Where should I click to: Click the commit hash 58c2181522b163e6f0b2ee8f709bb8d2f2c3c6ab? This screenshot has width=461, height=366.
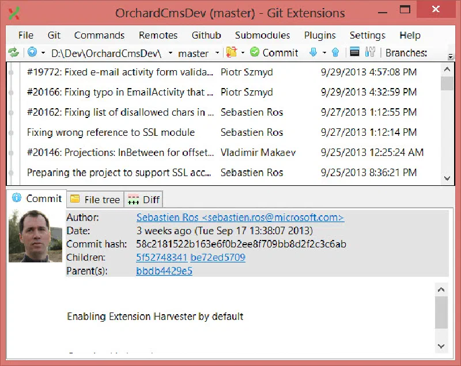(x=241, y=244)
